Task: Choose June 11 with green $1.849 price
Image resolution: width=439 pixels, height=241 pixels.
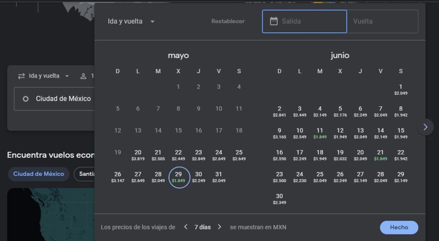Action: [x=320, y=133]
